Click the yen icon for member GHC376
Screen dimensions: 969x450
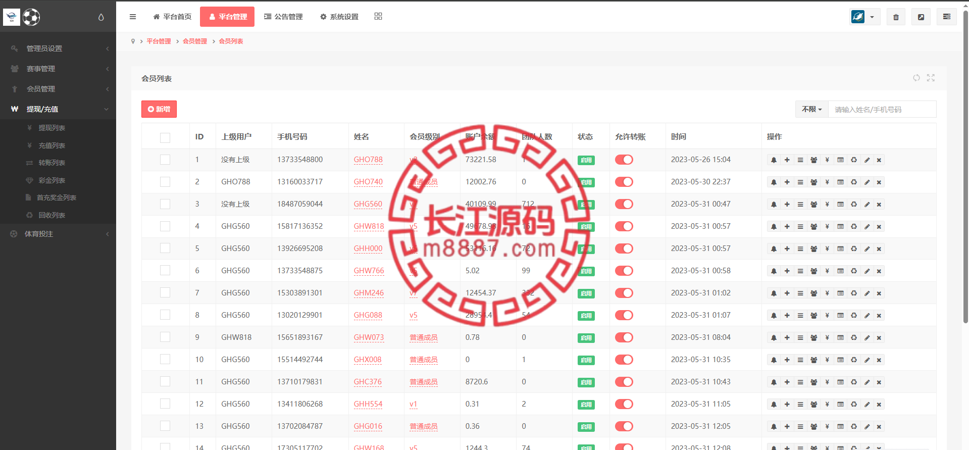click(x=827, y=382)
